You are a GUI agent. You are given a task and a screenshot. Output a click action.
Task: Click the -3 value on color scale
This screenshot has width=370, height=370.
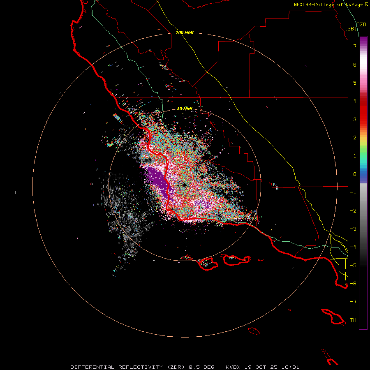coord(353,229)
